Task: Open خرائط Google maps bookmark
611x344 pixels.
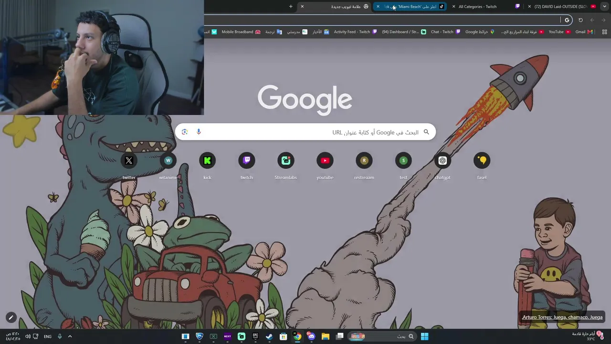Action: [480, 32]
